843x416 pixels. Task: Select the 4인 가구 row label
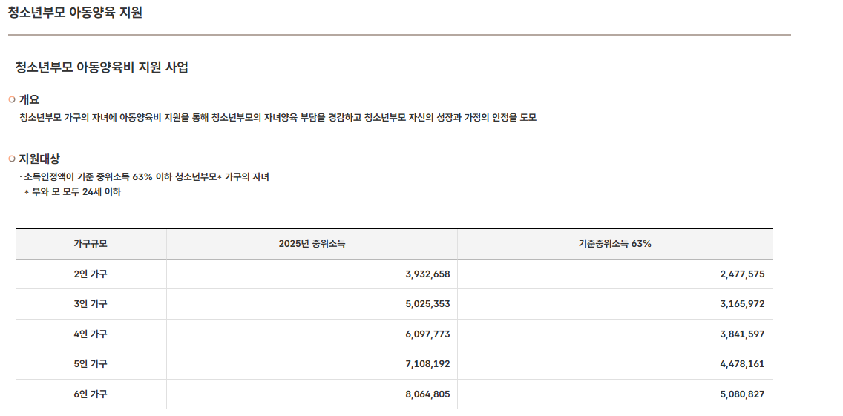(x=91, y=334)
